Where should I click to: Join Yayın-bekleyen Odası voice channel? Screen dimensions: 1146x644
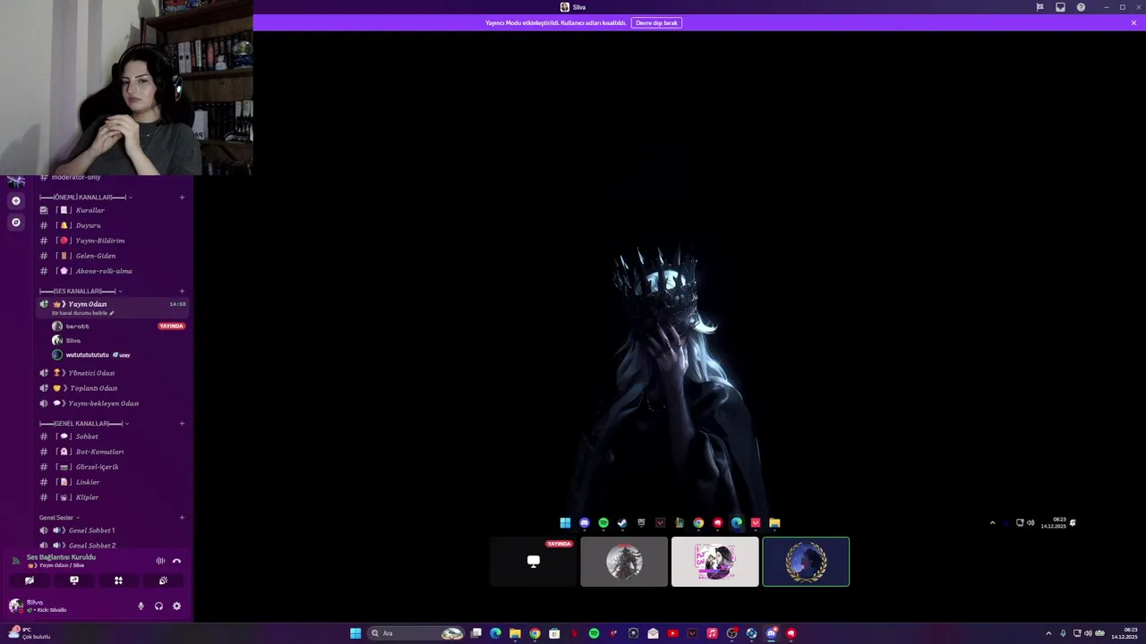click(112, 403)
